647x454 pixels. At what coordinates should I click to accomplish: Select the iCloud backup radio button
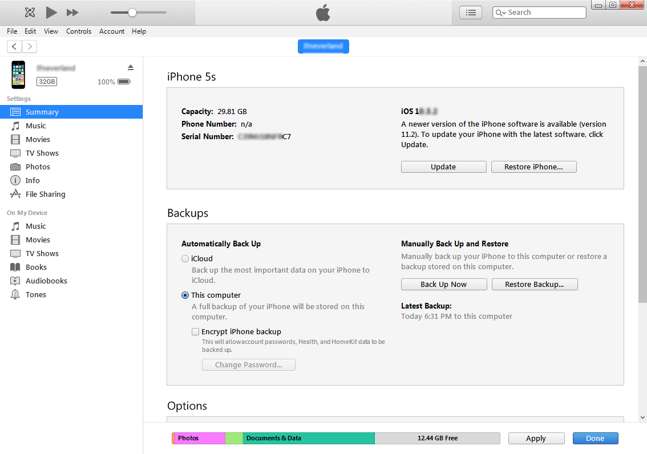click(x=185, y=258)
